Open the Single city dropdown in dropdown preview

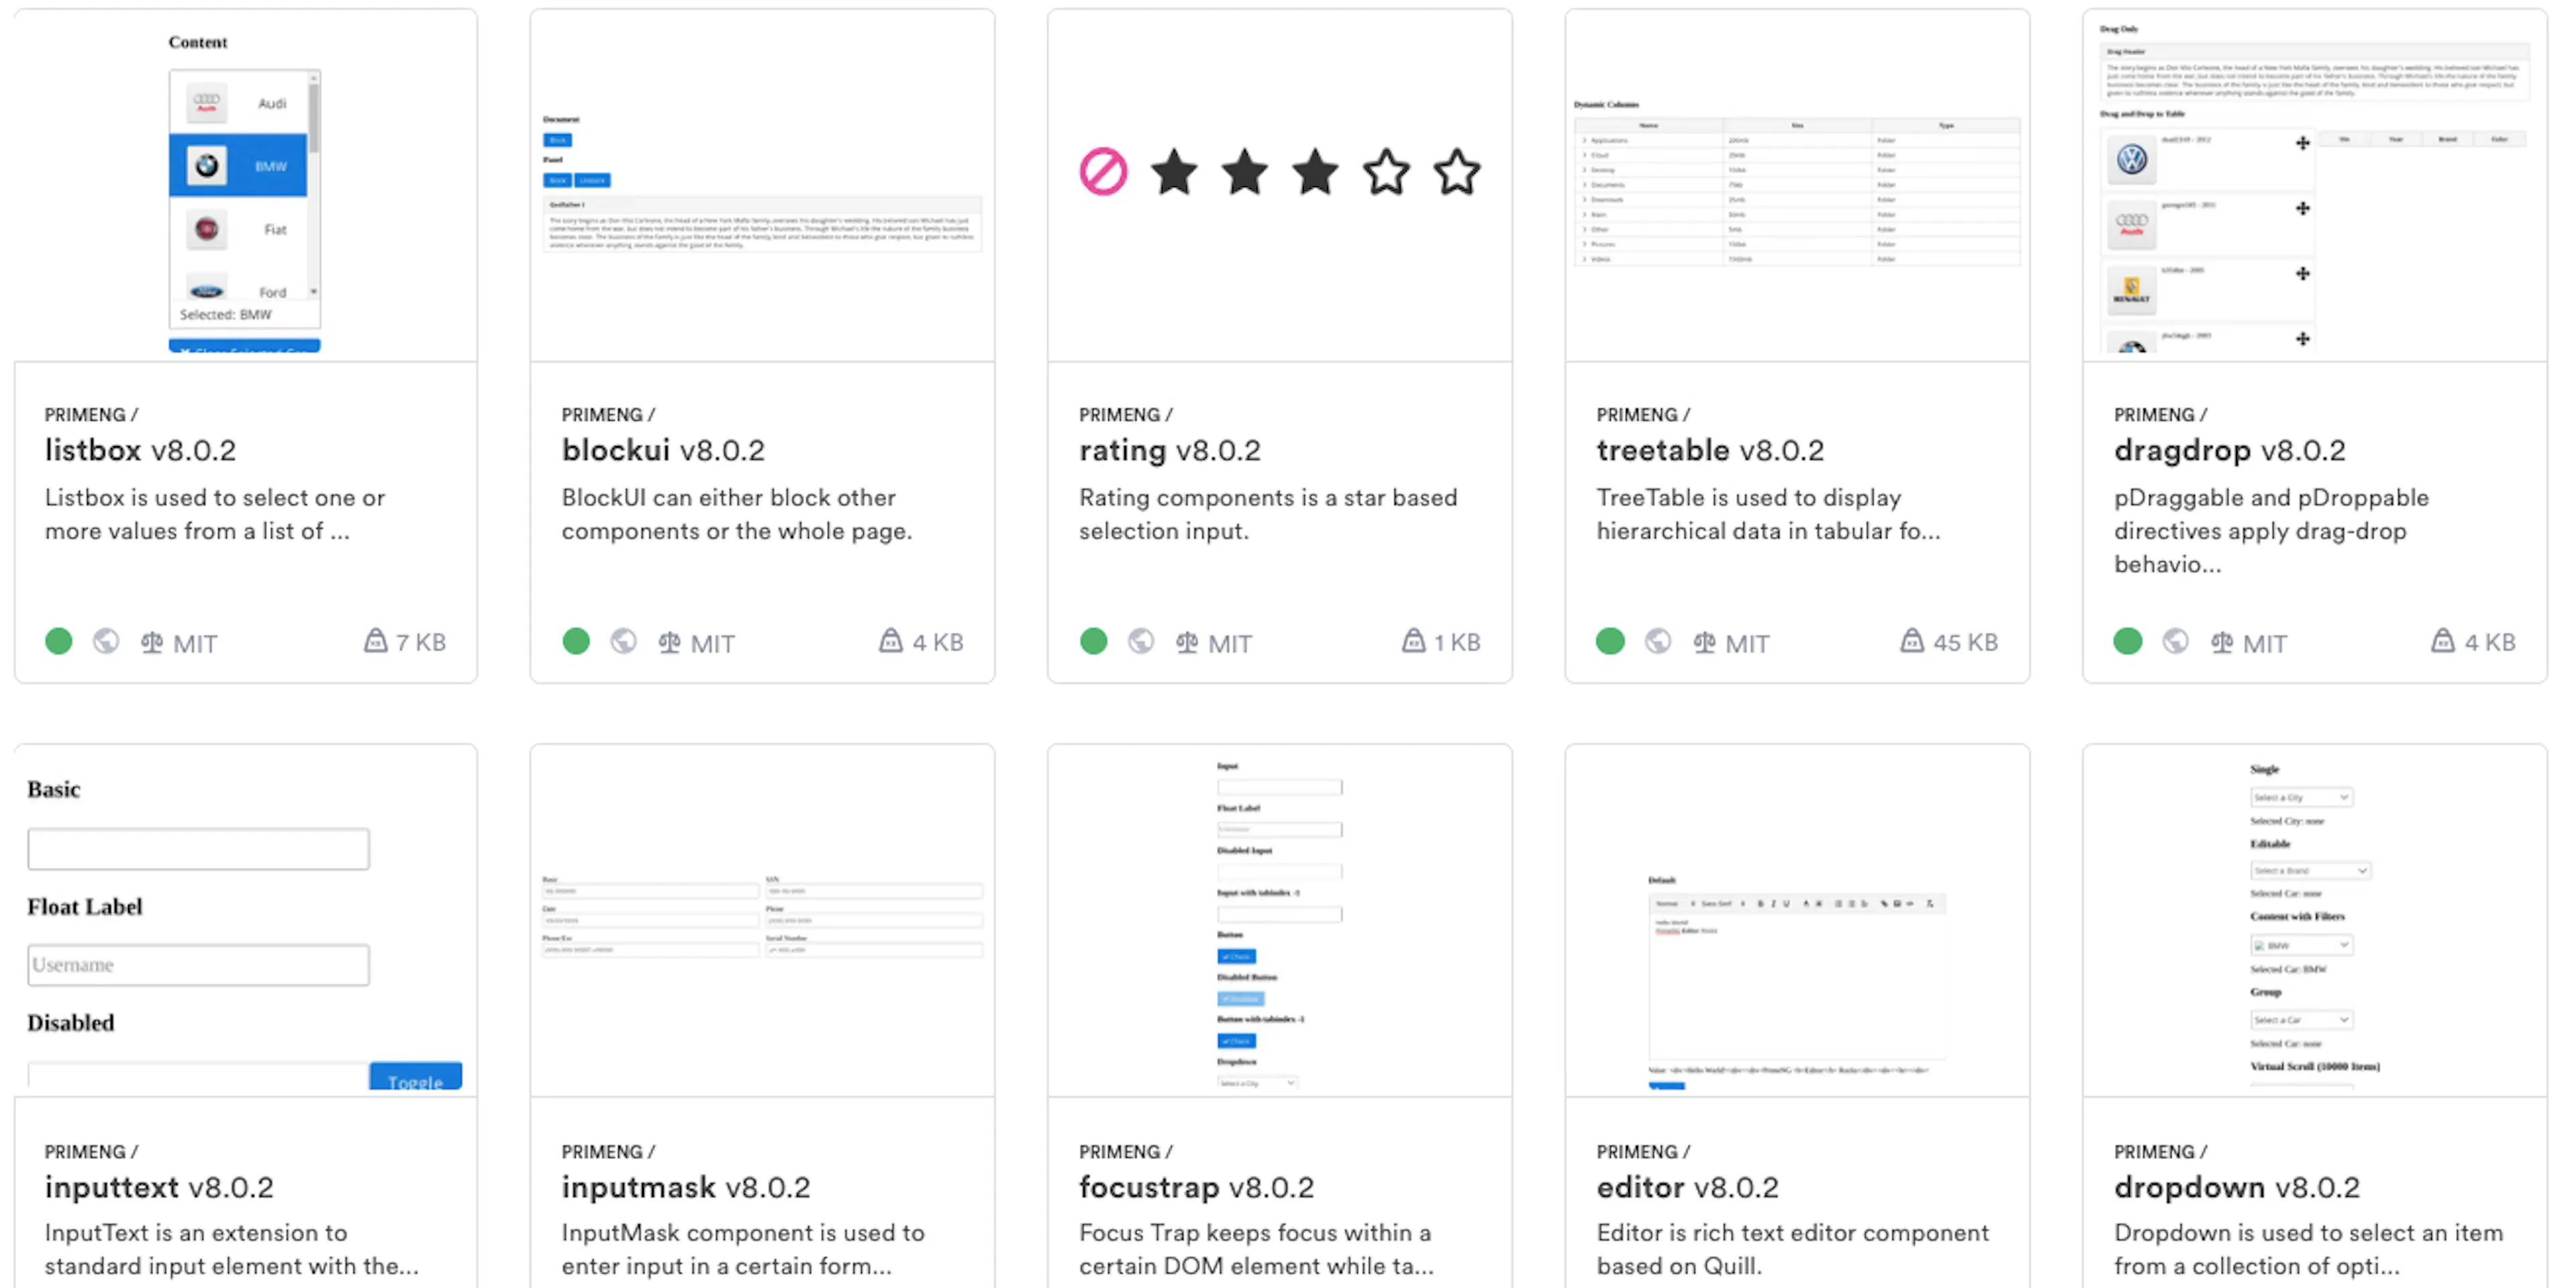point(2301,797)
